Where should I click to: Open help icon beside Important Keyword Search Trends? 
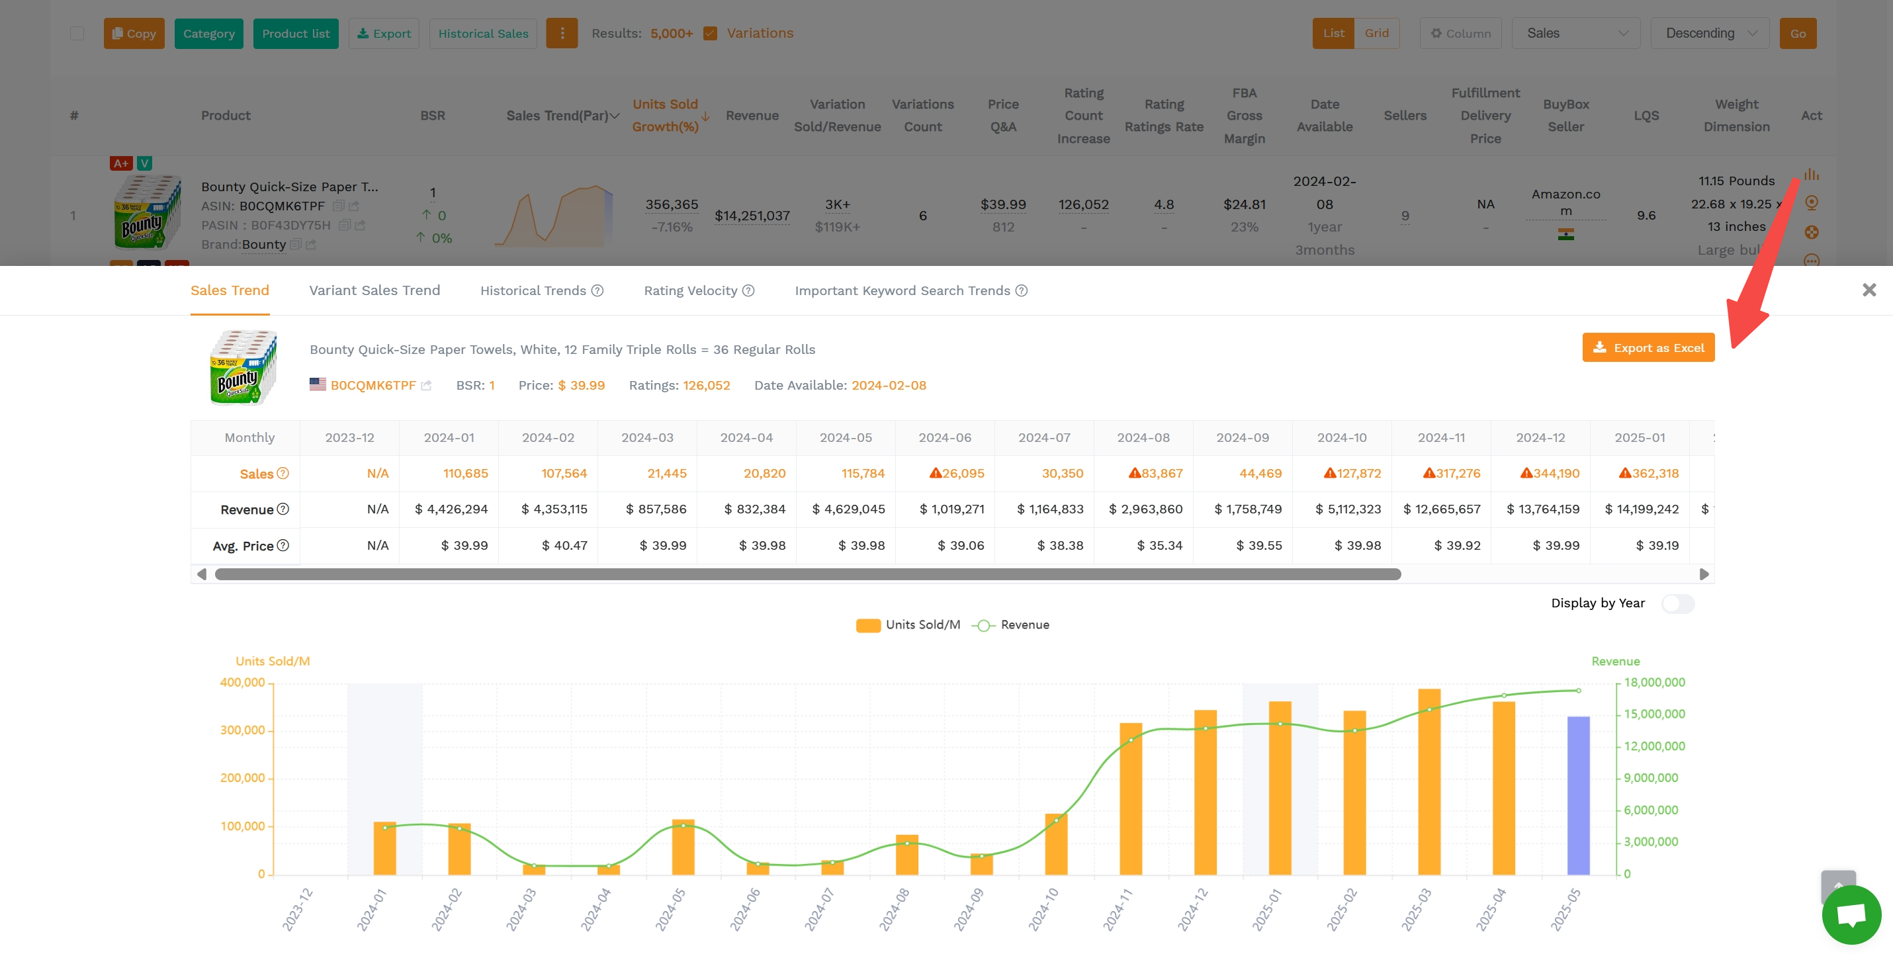(1022, 290)
